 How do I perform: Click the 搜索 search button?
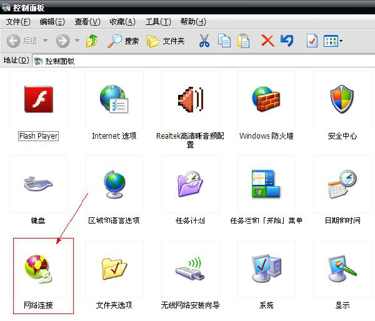point(123,41)
